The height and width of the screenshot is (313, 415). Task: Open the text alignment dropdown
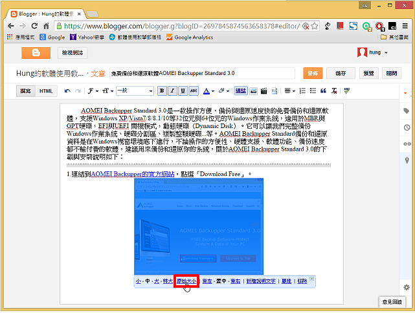[290, 91]
